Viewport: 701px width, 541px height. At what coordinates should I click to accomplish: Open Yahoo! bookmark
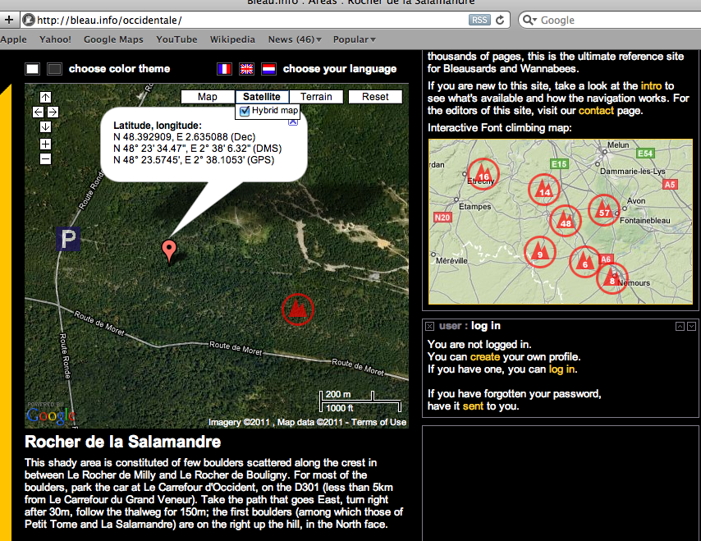point(55,39)
